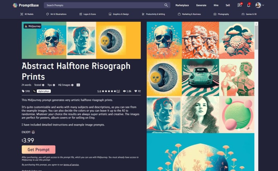Image resolution: width=278 pixels, height=171 pixels.
Task: Click the Productivity & Writing pen icon
Action: [143, 14]
